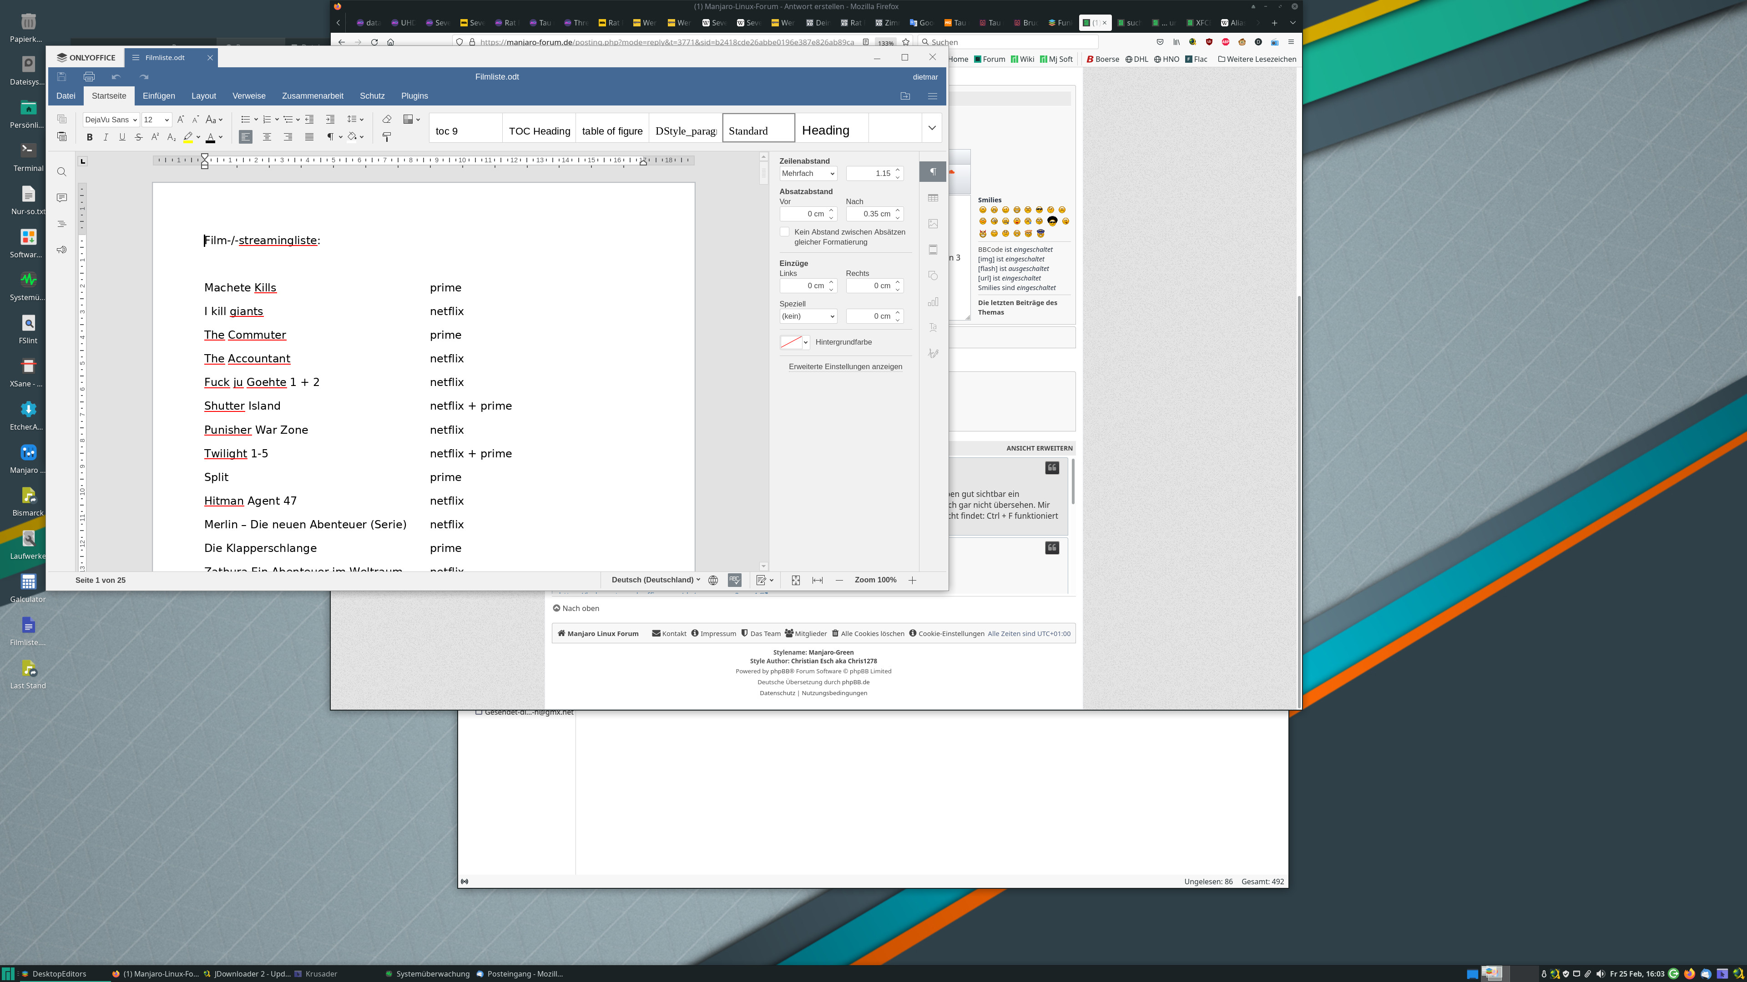Open the Search icon in left sidebar

coord(62,172)
